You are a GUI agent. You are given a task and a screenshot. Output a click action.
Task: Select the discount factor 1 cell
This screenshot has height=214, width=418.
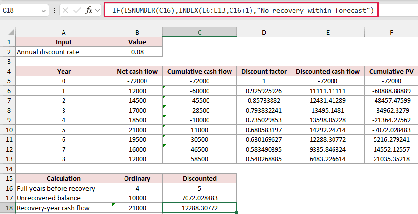click(264, 81)
